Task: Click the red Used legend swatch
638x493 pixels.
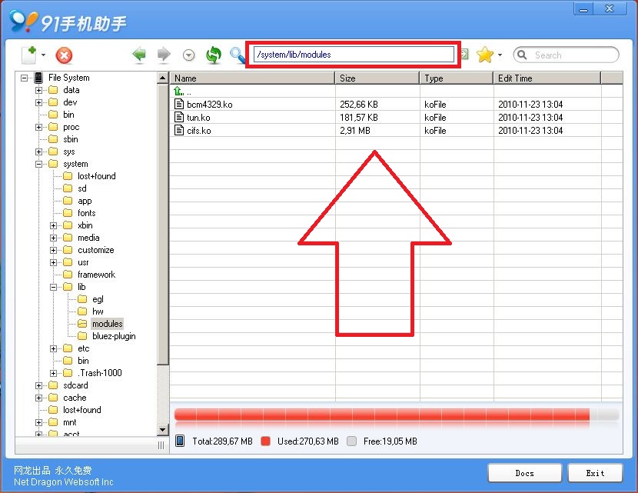Action: click(266, 441)
